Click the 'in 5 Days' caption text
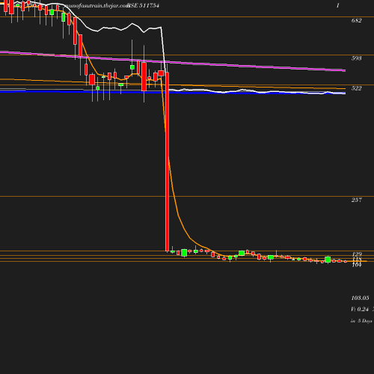The height and width of the screenshot is (374, 374). coord(361,321)
